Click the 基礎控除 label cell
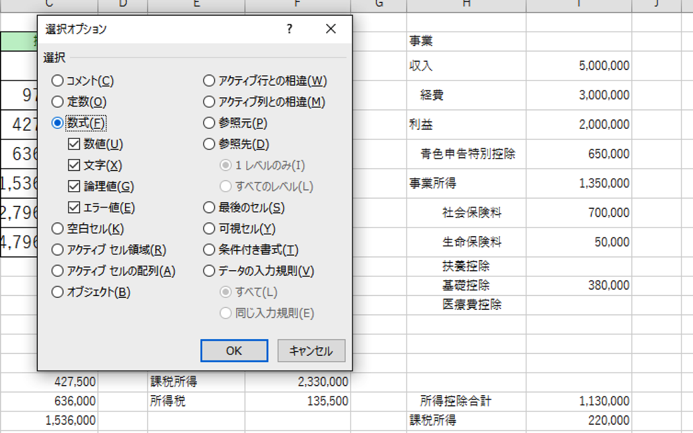 [x=466, y=285]
